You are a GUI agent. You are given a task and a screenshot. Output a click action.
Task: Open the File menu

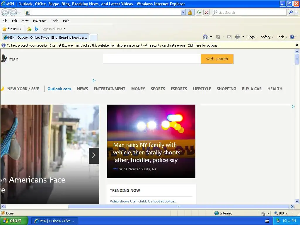5,21
